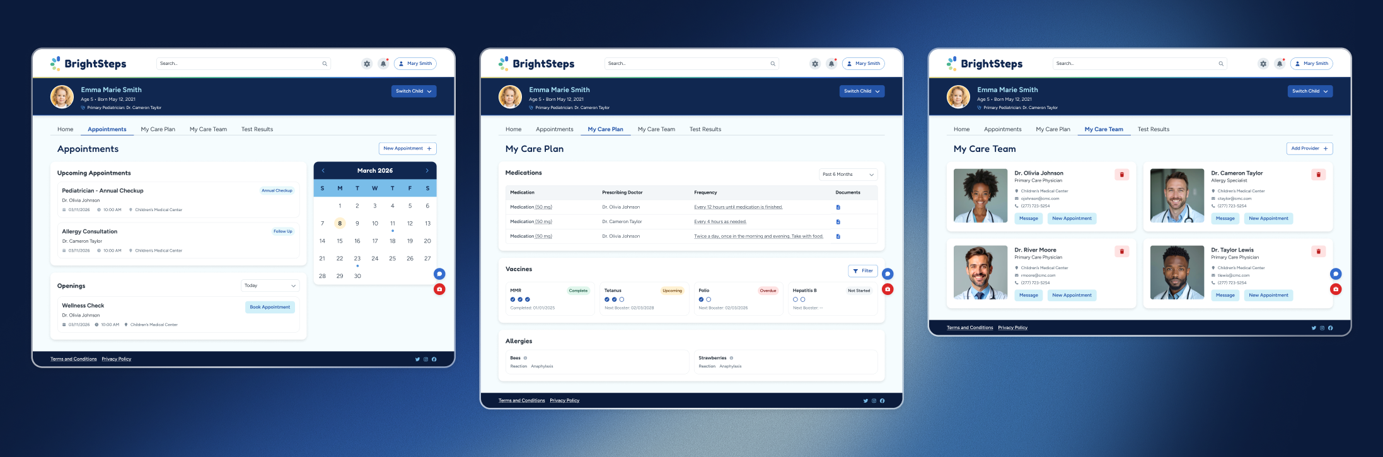Open Mary Smith account menu on Appointments screen
The width and height of the screenshot is (1383, 457).
click(x=415, y=64)
